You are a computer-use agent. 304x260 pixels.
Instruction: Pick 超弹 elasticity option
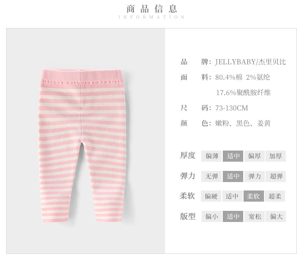276,176
